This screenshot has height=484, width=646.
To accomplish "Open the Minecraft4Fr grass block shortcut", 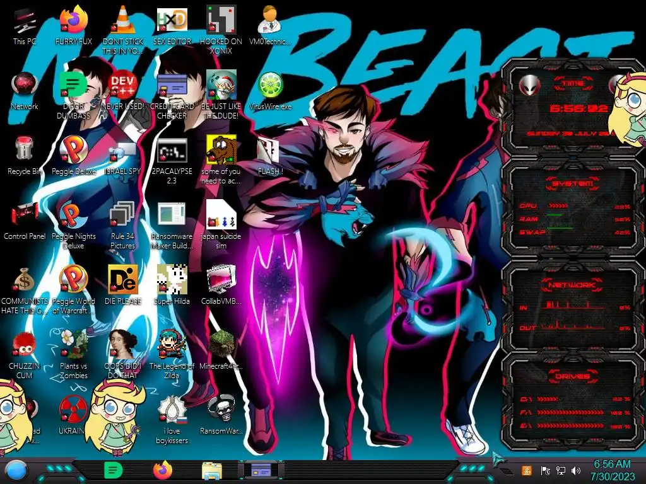I will (221, 350).
